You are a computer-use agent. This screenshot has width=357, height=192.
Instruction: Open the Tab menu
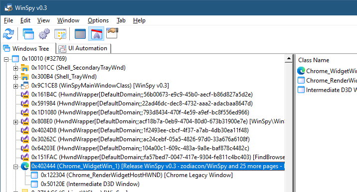pos(121,20)
